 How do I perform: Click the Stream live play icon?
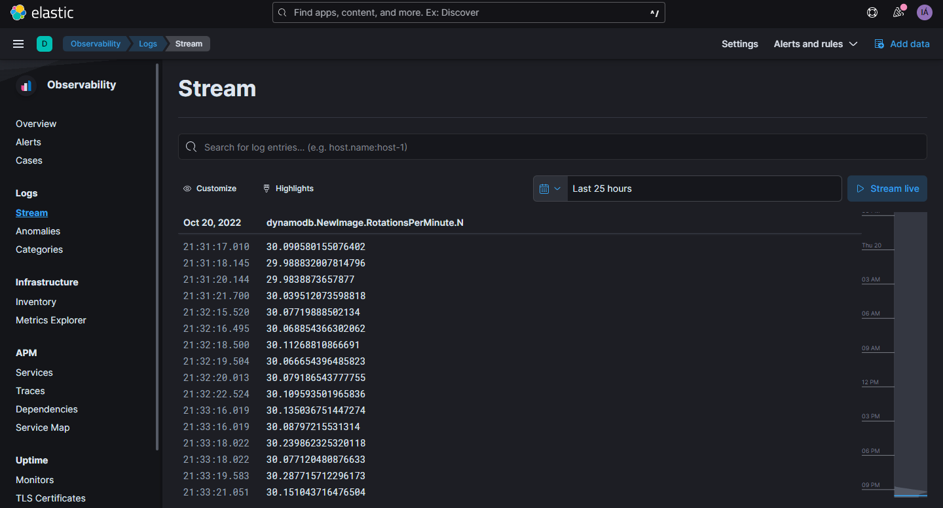click(860, 189)
